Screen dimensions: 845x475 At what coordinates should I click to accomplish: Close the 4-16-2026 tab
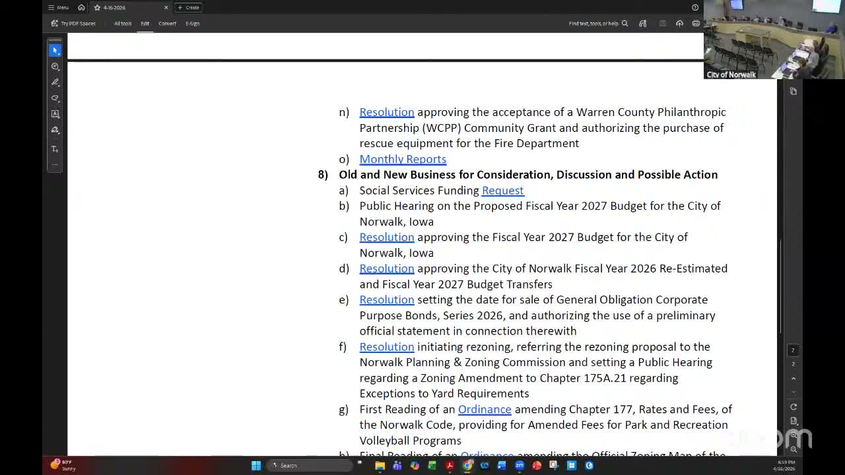[x=166, y=7]
